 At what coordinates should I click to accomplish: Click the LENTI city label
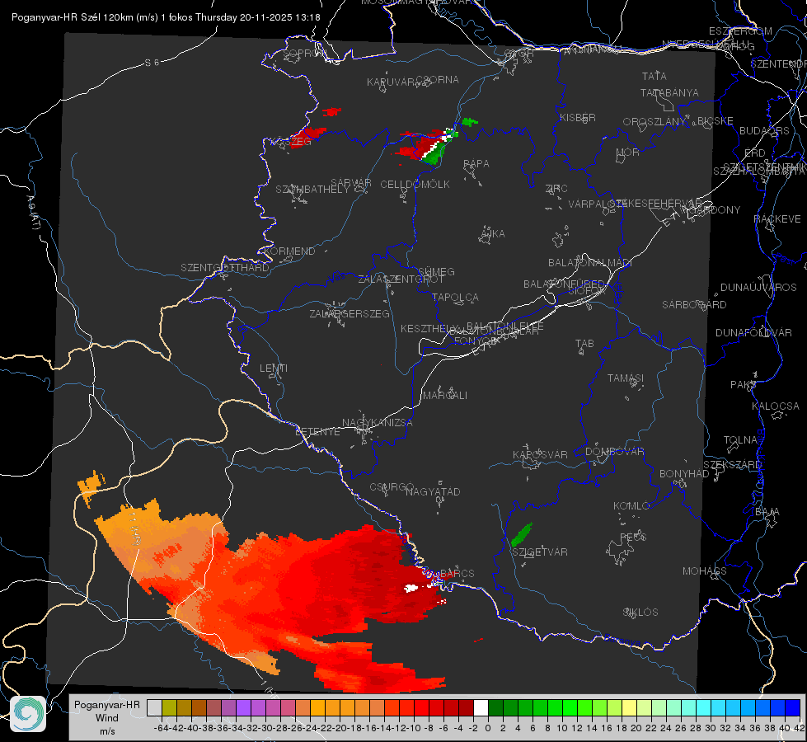pyautogui.click(x=274, y=369)
